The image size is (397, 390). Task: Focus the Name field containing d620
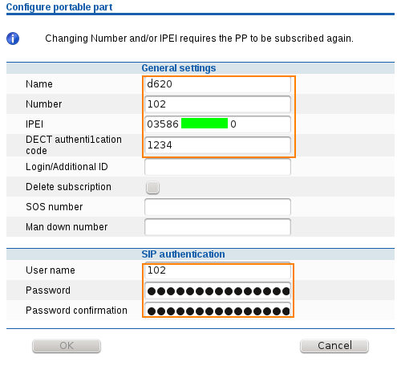pyautogui.click(x=217, y=84)
